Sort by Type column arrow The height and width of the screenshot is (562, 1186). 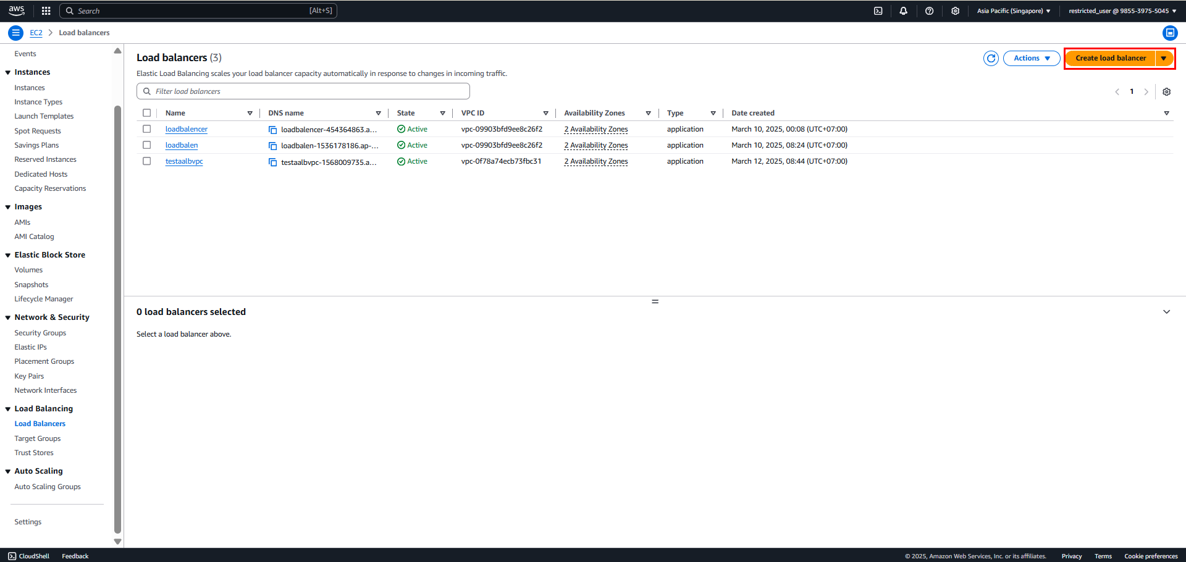coord(713,113)
